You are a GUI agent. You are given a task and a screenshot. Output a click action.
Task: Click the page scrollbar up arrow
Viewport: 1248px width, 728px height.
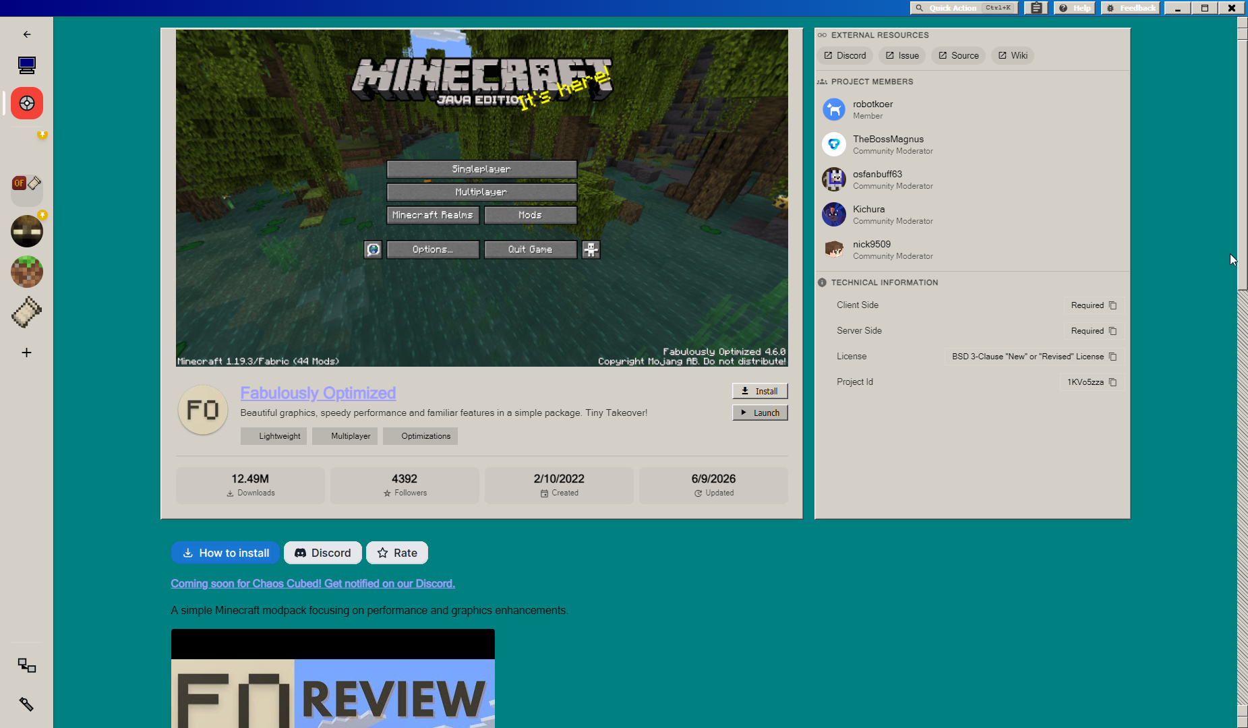[x=1243, y=22]
